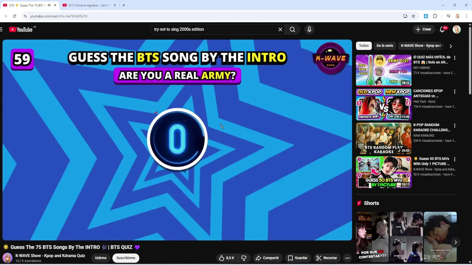The width and height of the screenshot is (472, 265).
Task: Click the Crear button
Action: coord(423,29)
